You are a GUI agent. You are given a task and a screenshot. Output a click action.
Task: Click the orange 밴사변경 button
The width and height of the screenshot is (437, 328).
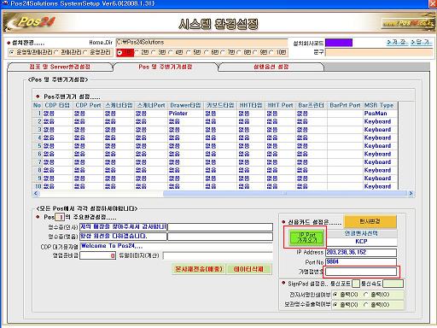click(370, 221)
